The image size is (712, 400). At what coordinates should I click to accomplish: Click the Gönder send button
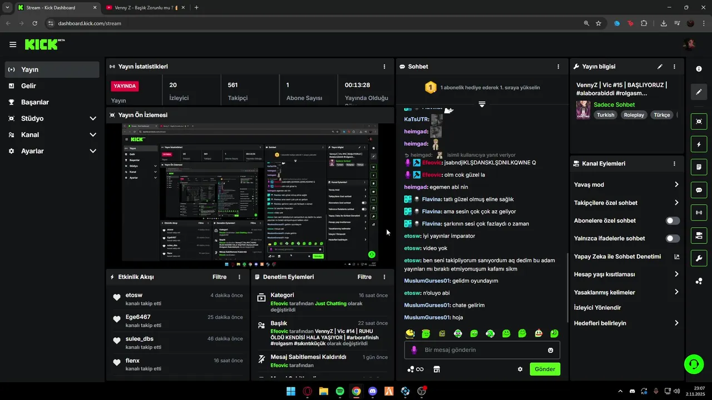[545, 369]
